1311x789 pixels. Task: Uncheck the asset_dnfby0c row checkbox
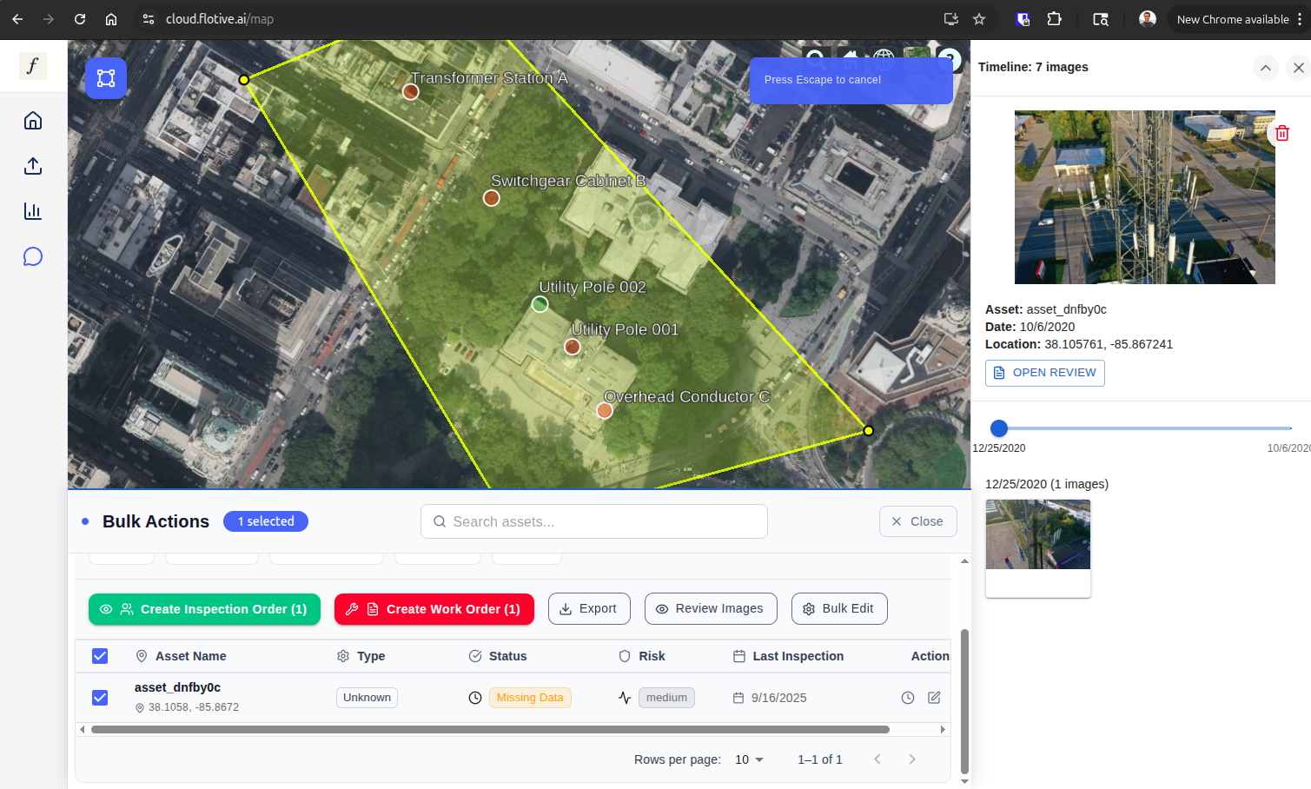[x=100, y=698]
